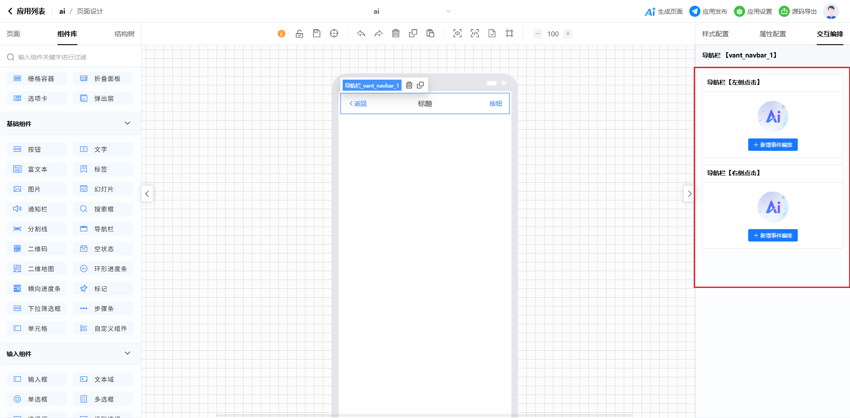Click the save icon in the toolbar
Viewport: 850px width, 418px height.
[317, 34]
